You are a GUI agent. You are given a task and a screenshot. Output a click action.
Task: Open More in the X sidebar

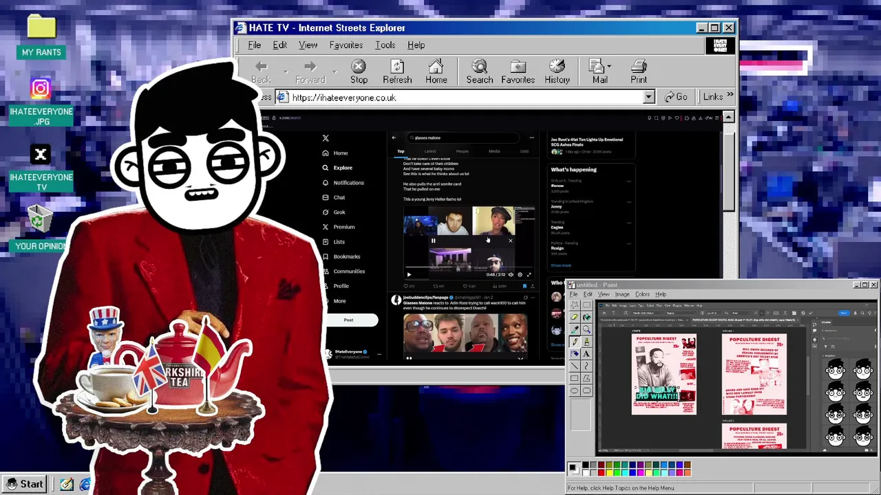335,301
